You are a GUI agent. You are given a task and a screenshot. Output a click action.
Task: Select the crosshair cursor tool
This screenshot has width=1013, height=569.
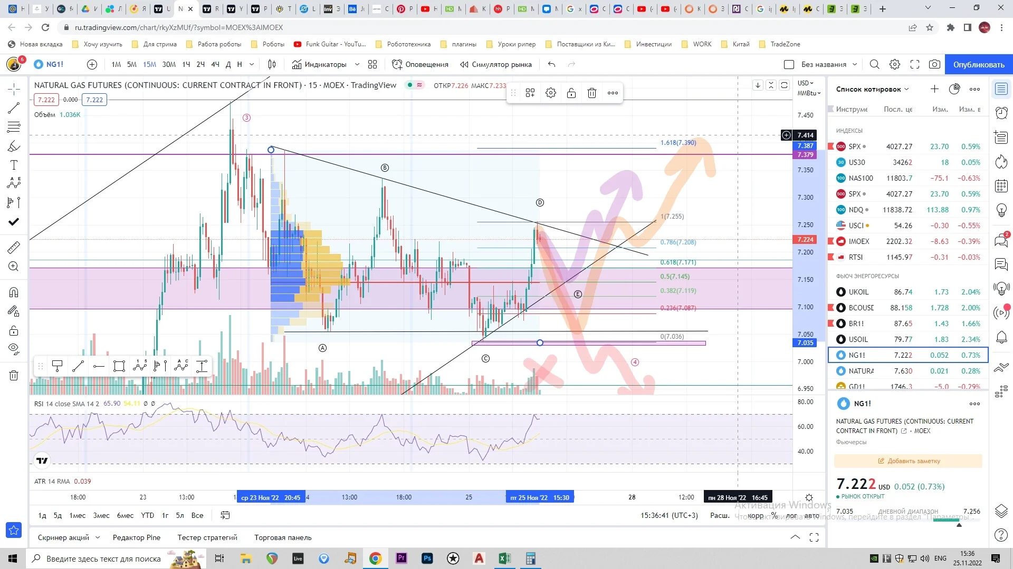(x=14, y=89)
